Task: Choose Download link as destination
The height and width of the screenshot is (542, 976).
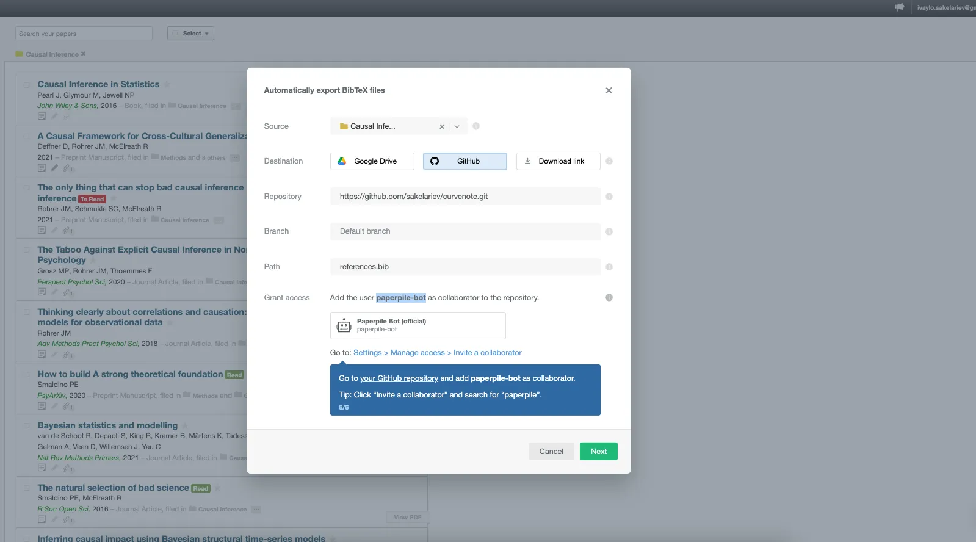Action: click(x=558, y=161)
